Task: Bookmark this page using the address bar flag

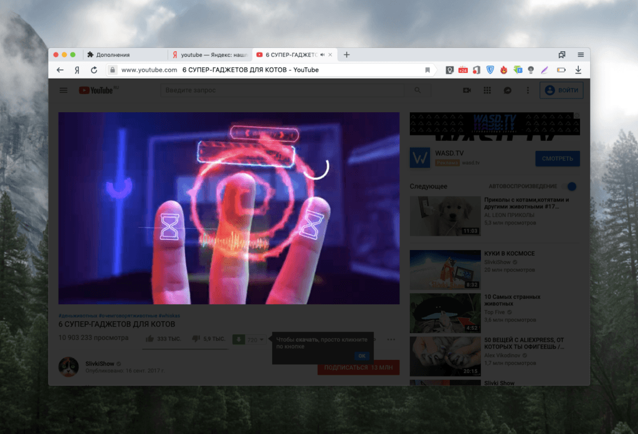Action: tap(427, 70)
